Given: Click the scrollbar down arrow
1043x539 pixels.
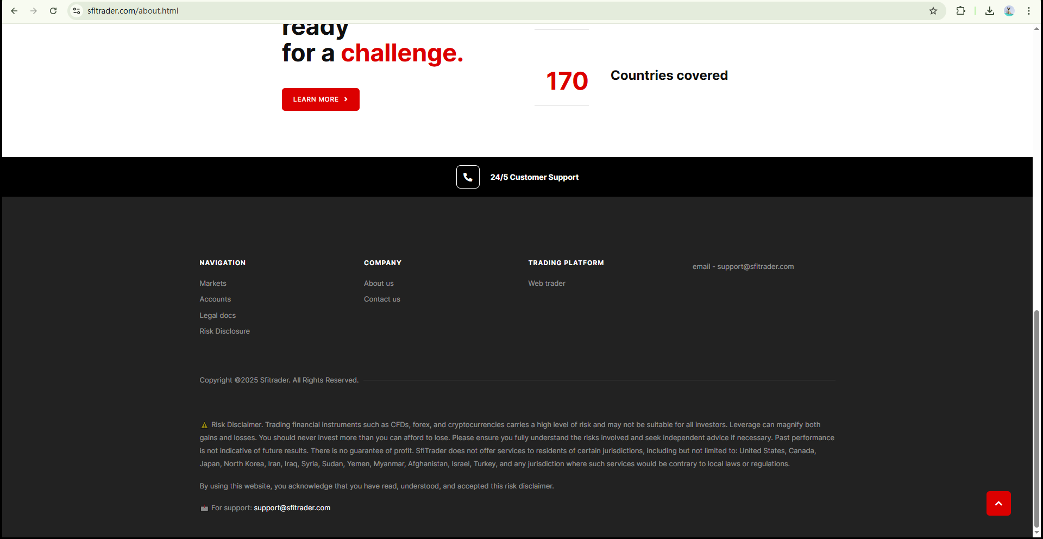Looking at the screenshot, I should (x=1037, y=532).
